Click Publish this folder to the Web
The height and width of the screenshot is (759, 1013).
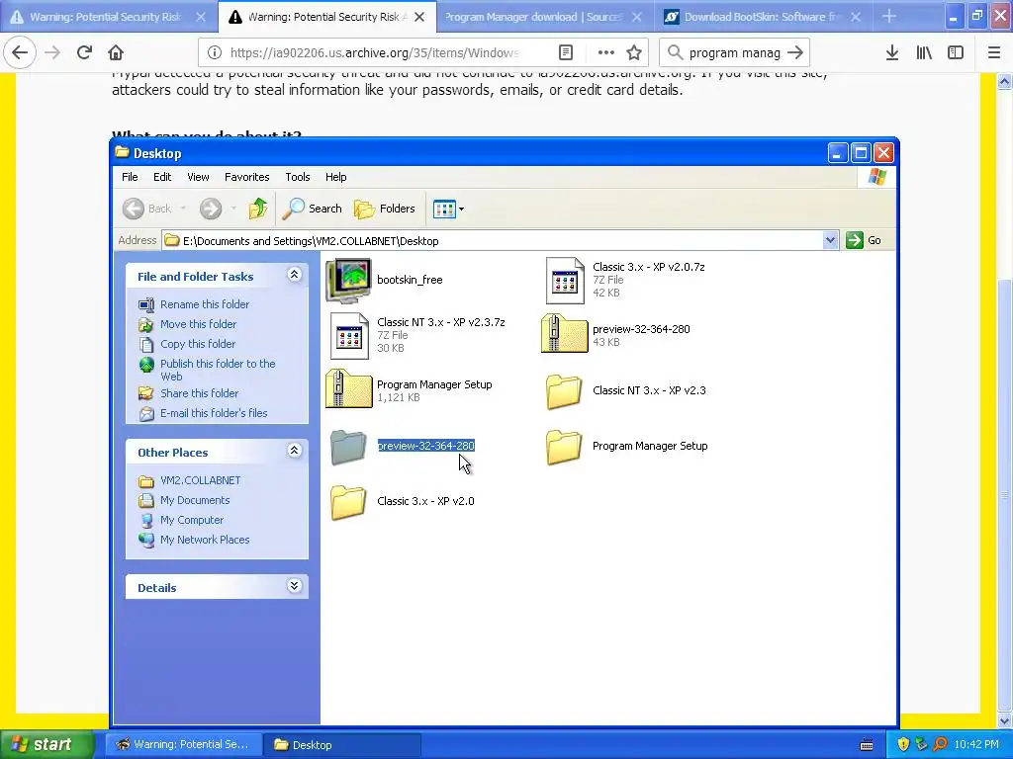pyautogui.click(x=217, y=370)
